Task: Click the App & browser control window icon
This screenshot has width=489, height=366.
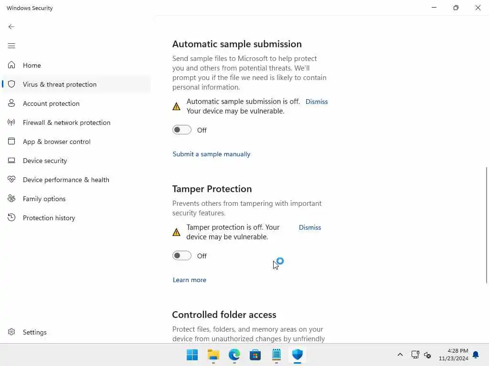Action: pos(11,141)
